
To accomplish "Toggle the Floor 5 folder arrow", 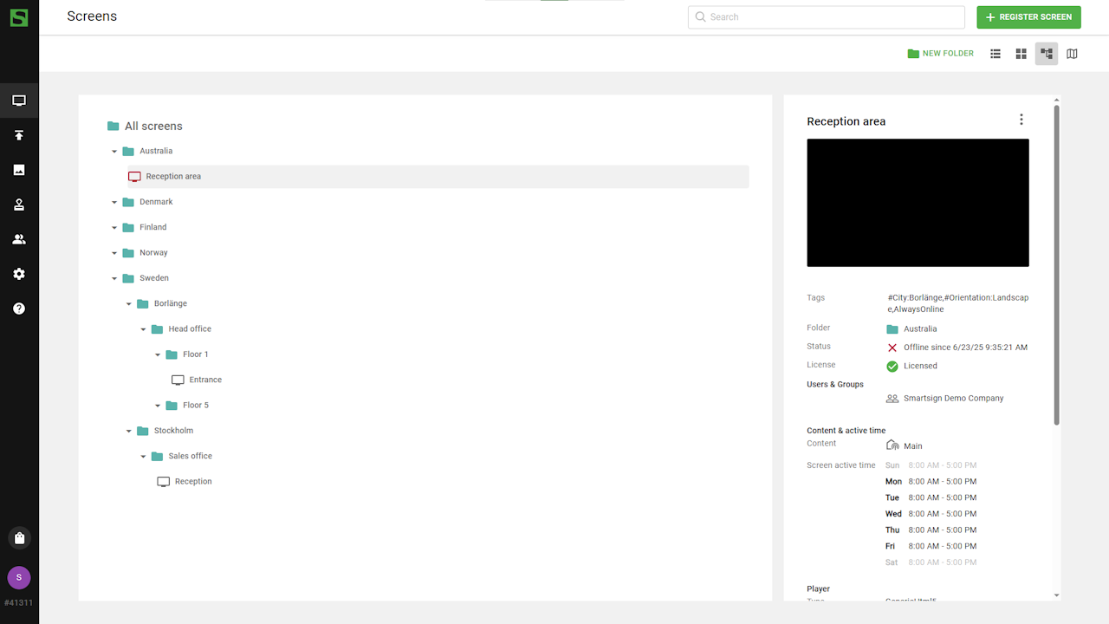I will (x=158, y=406).
